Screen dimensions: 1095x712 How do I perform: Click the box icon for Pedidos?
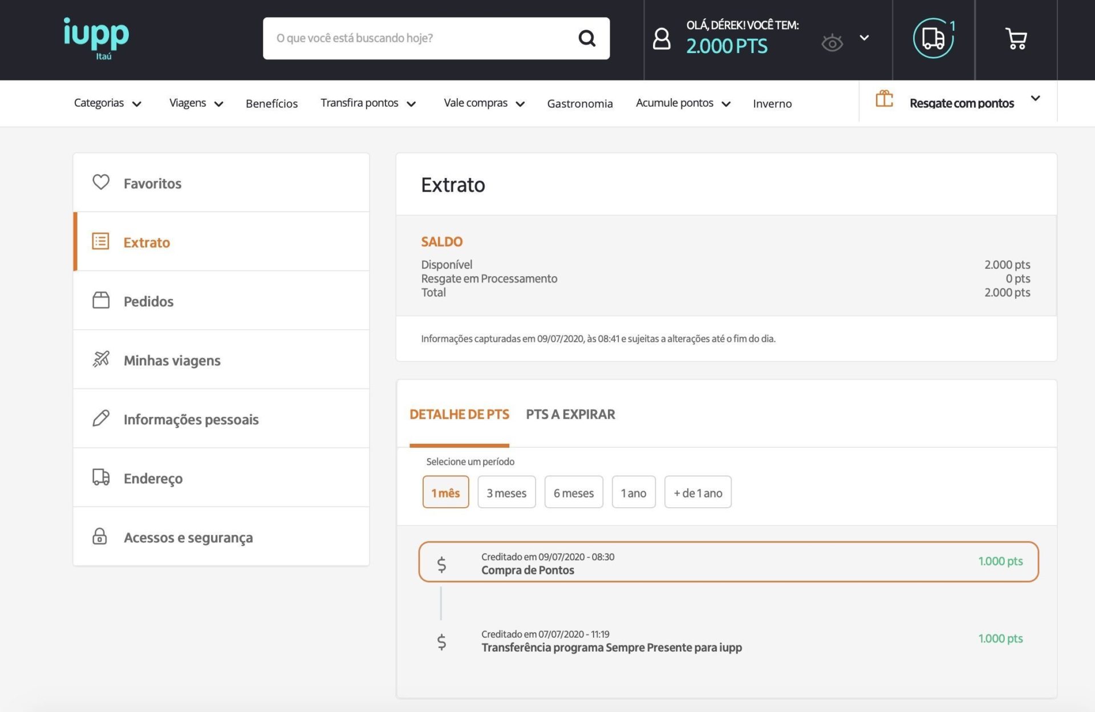(x=101, y=300)
